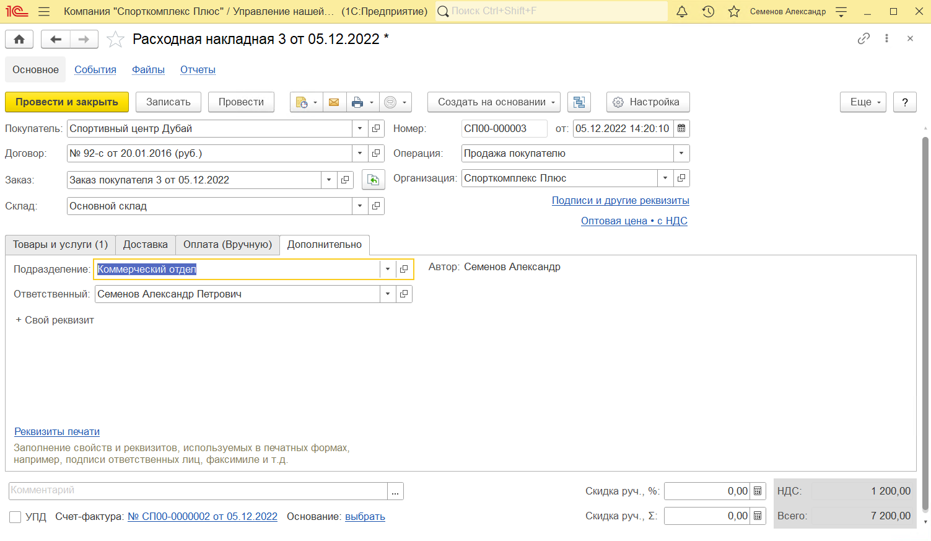
Task: Open Ответственный record with open icon
Action: (404, 294)
